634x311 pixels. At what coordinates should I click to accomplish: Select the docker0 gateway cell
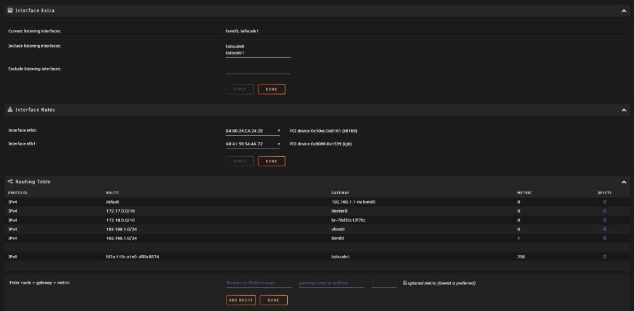click(x=339, y=211)
